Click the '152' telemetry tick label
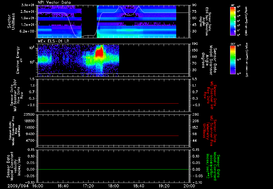This screenshot has width=273, height=189. pos(195,127)
